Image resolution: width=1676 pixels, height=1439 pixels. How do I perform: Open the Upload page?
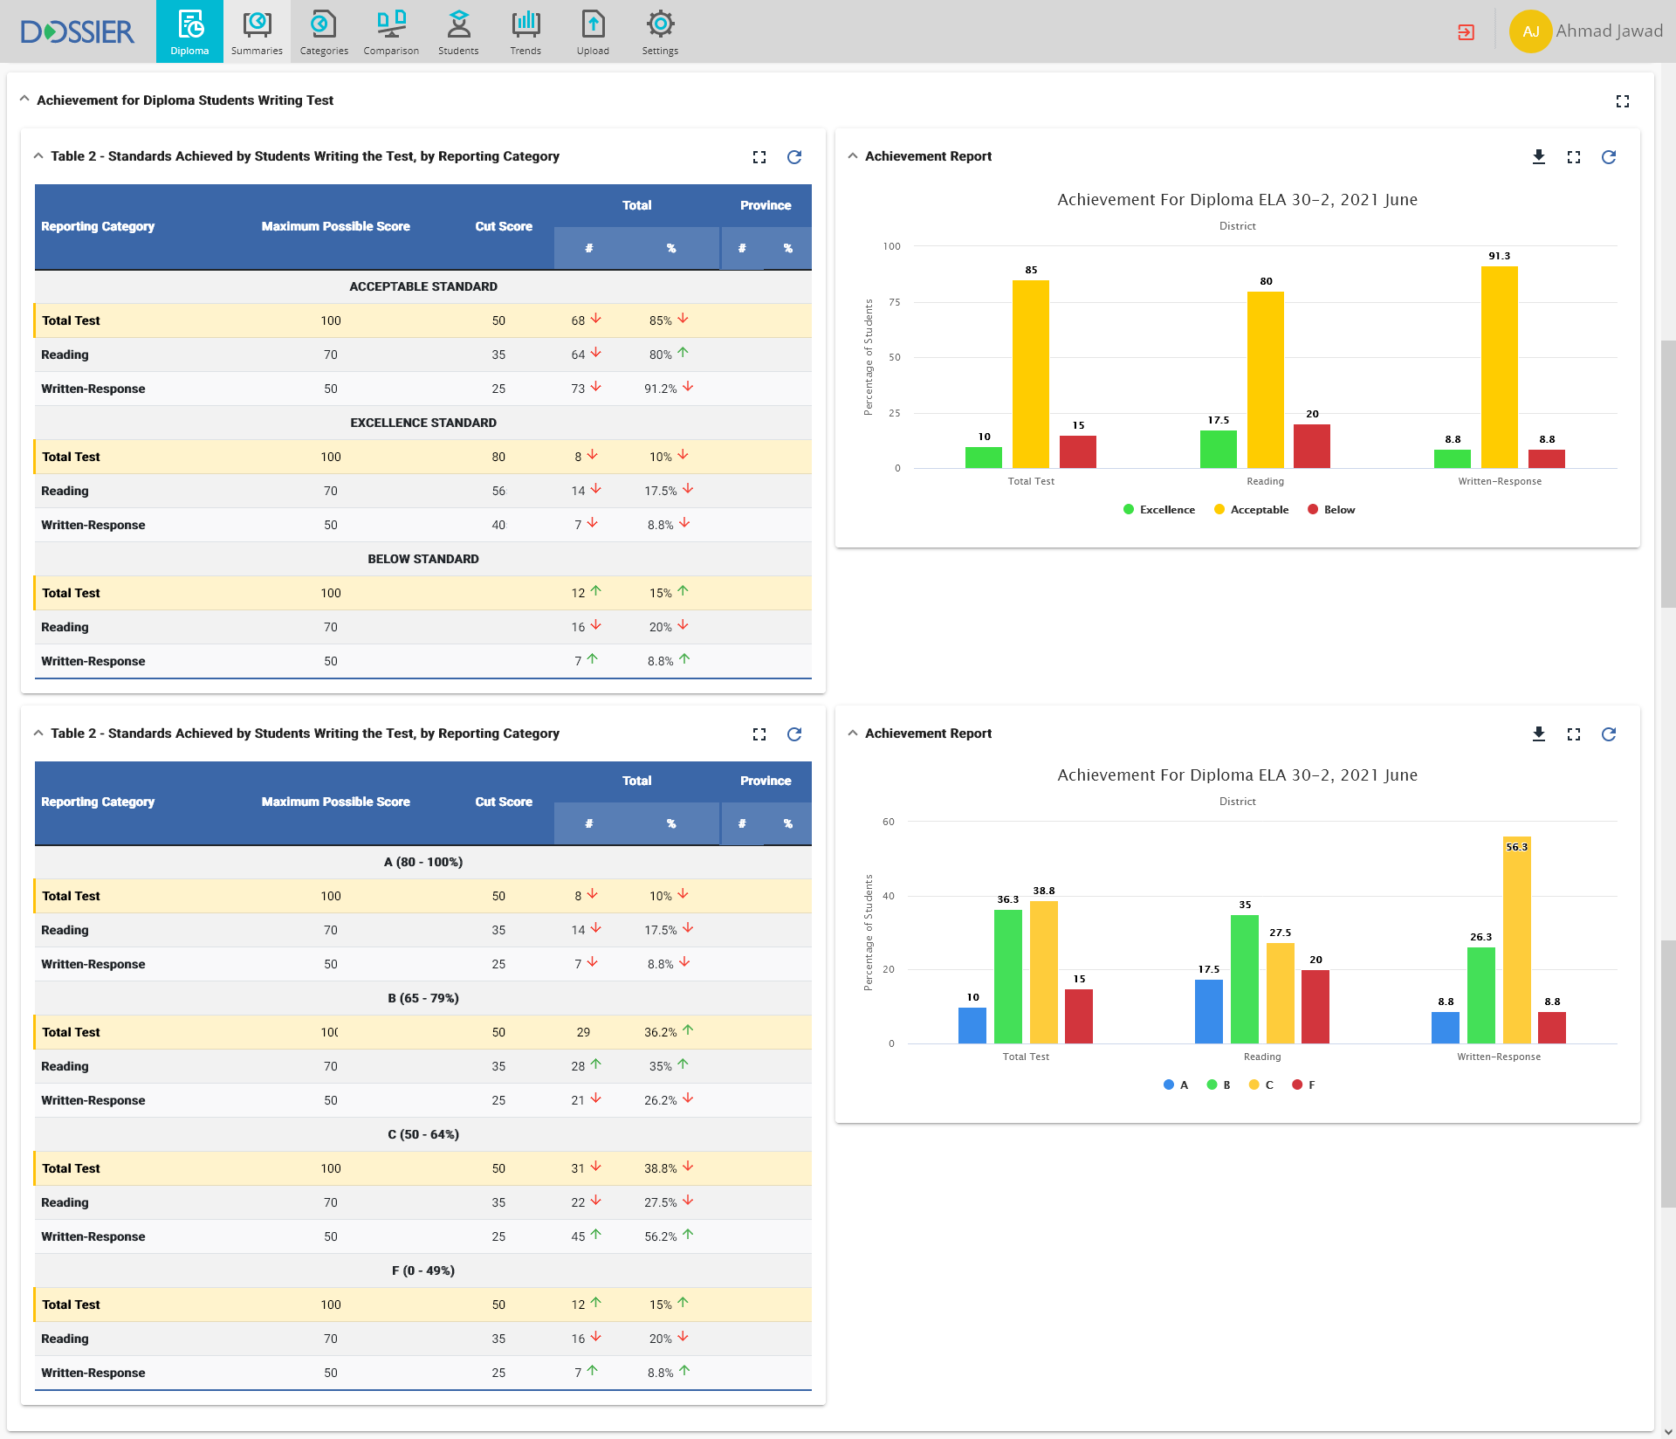pos(593,31)
